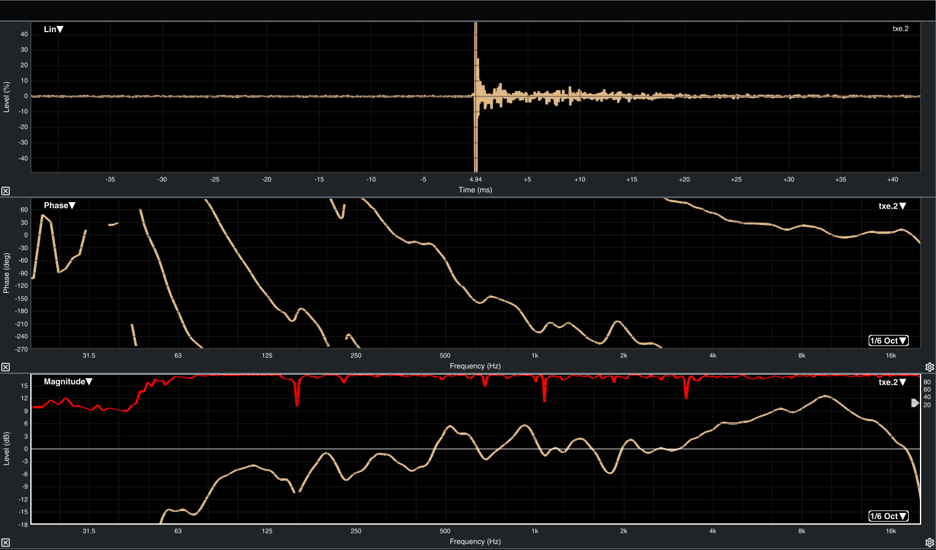The height and width of the screenshot is (550, 936).
Task: Click the Time (ms) axis label
Action: point(475,190)
